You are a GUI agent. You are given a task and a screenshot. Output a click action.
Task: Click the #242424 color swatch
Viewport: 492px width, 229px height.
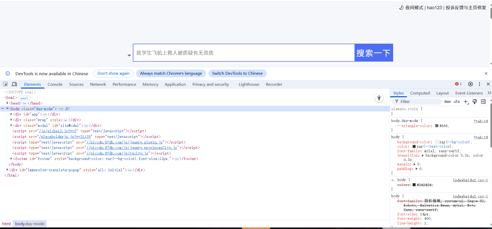[x=414, y=185]
